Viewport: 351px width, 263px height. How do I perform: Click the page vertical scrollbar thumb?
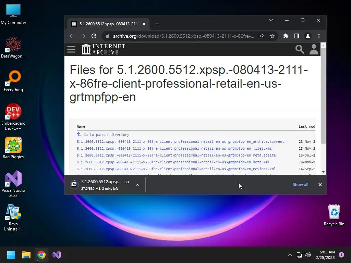click(323, 96)
